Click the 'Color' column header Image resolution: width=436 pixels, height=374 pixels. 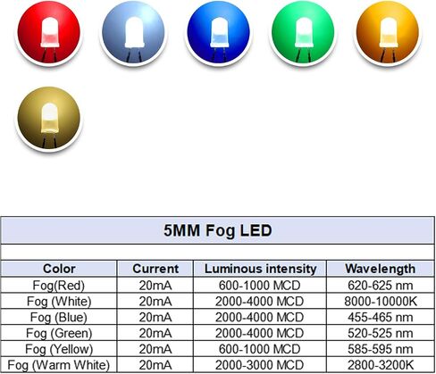tap(59, 269)
